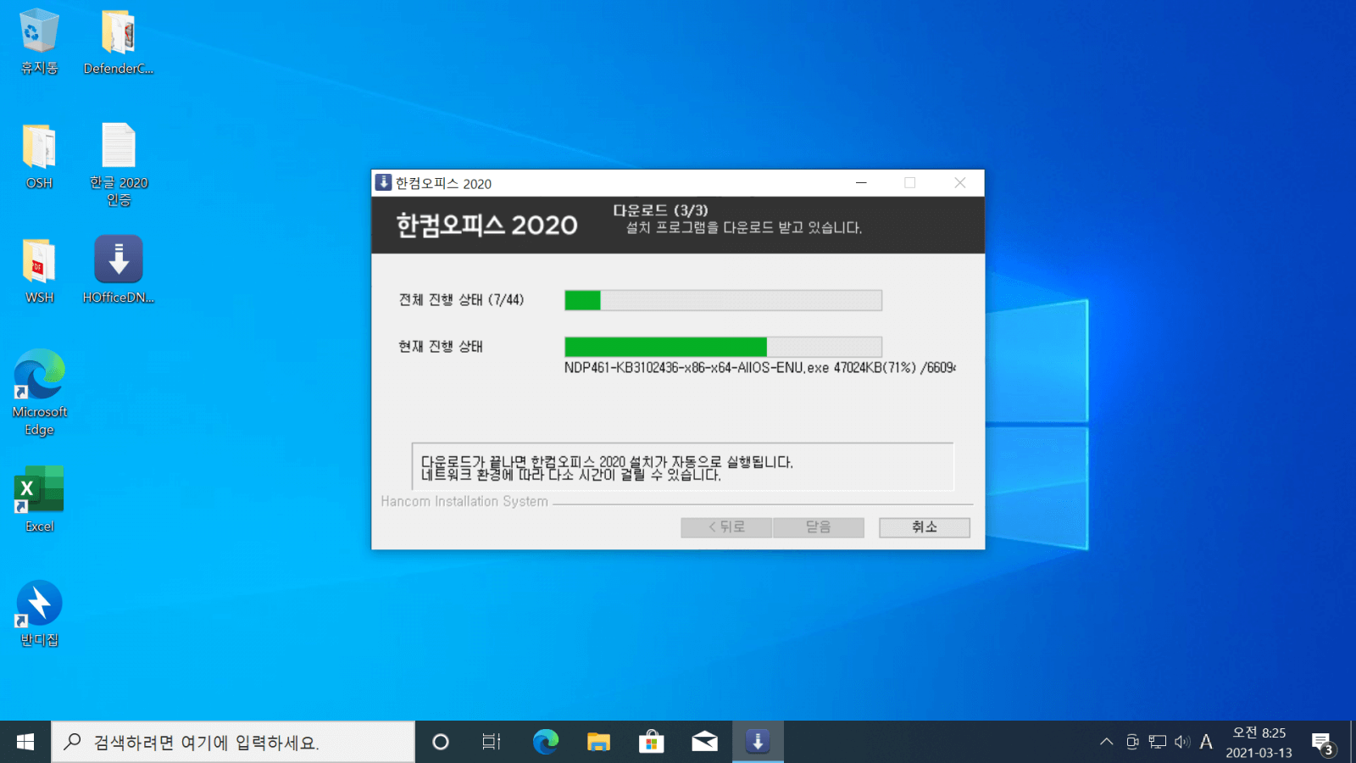Viewport: 1356px width, 763px height.
Task: Open Mail app from the taskbar
Action: point(704,742)
